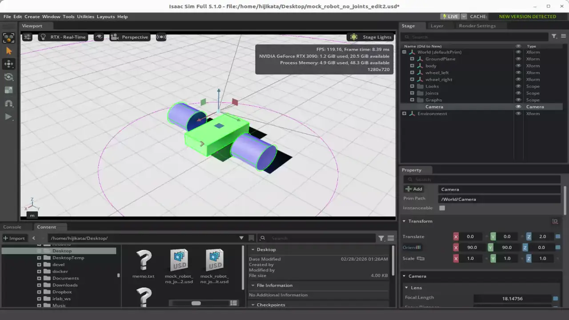Hide the wheel_left prim with eye icon

tap(518, 72)
